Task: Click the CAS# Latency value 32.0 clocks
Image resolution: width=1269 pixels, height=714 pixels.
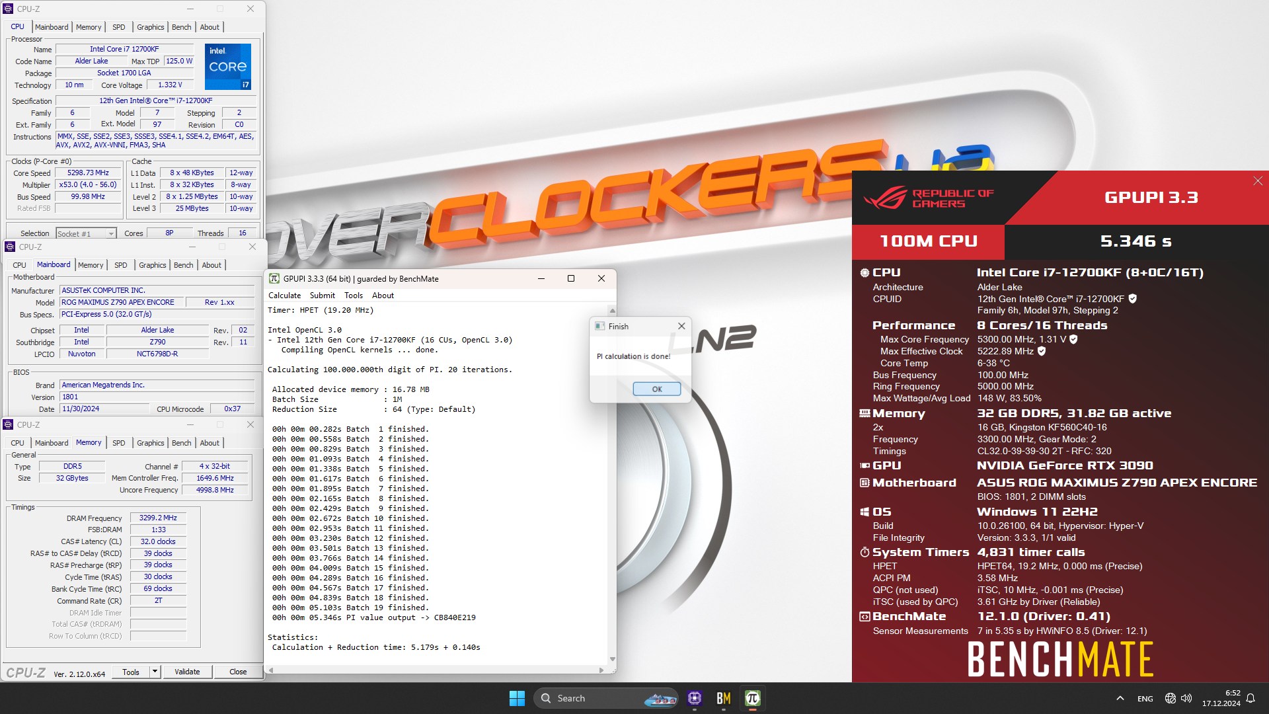Action: [158, 542]
